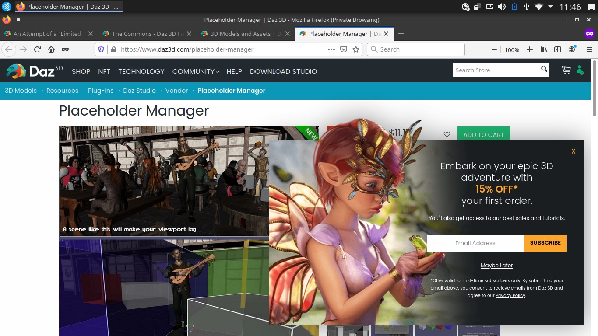598x336 pixels.
Task: Save the page to Pocket
Action: (x=344, y=49)
